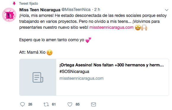
Task: Open Miss Teen Nicaragua display name
Action: pos(40,10)
